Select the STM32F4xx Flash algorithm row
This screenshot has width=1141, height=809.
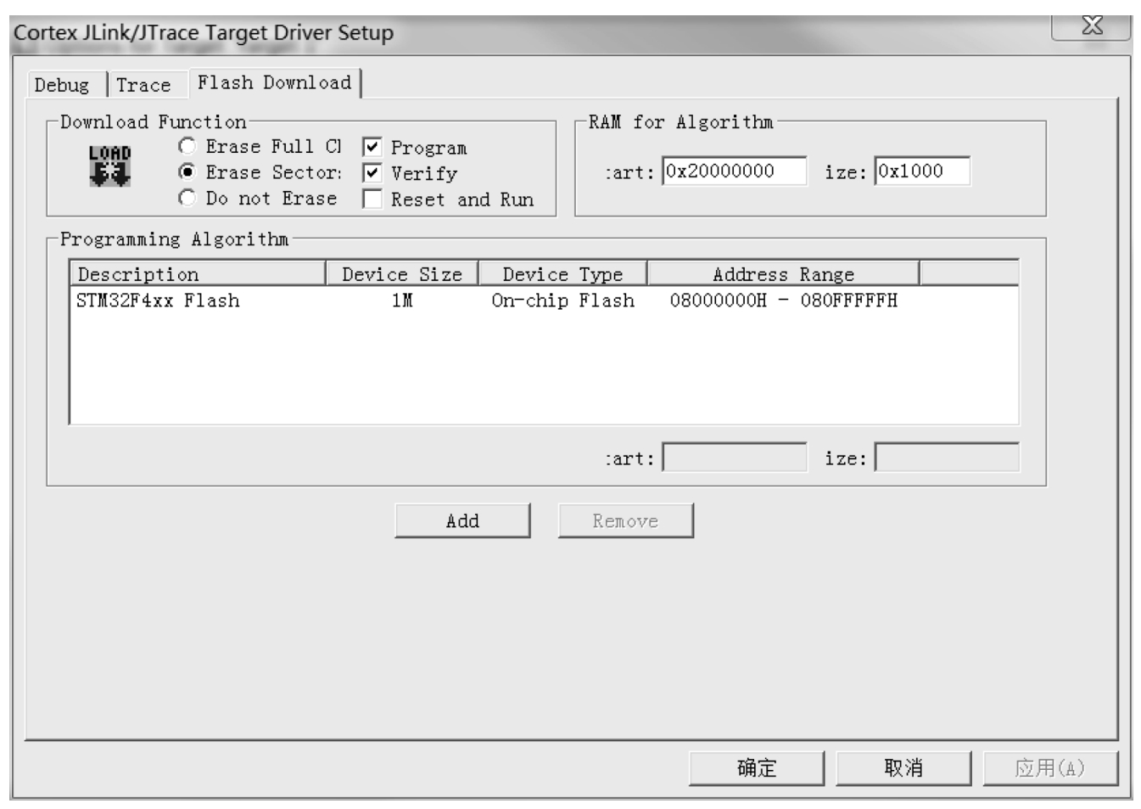pos(544,301)
